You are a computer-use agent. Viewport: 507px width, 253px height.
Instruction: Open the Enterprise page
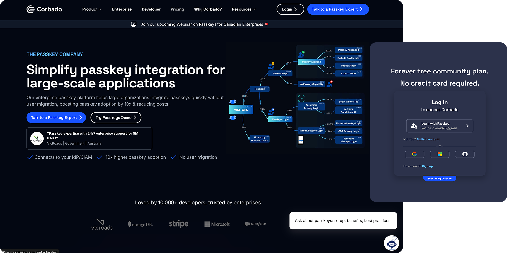click(122, 9)
